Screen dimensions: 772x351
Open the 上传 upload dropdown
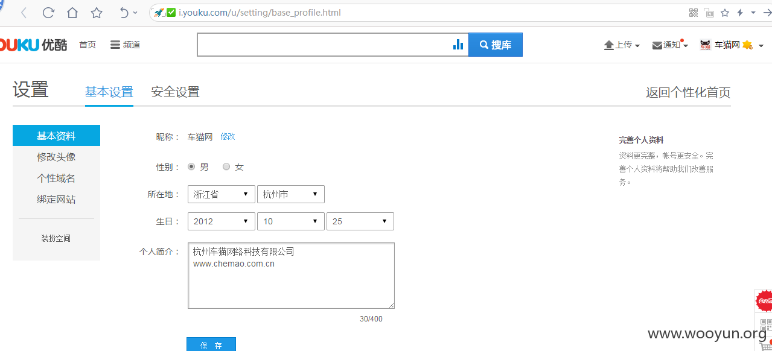coord(622,45)
